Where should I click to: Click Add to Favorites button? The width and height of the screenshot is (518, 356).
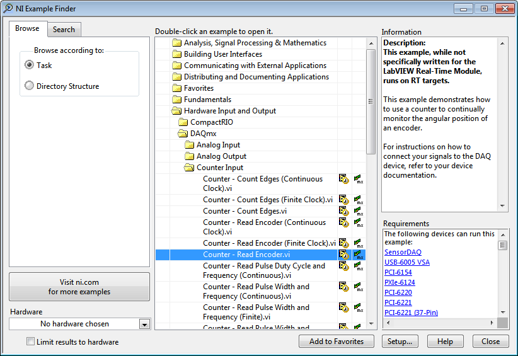pos(337,341)
